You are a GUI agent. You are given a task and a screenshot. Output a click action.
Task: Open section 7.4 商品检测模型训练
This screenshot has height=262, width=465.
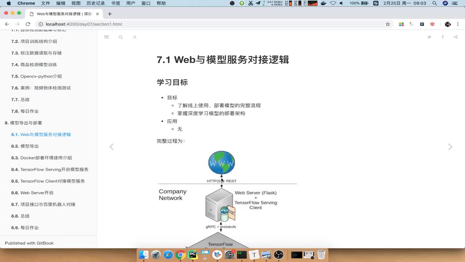tap(34, 64)
